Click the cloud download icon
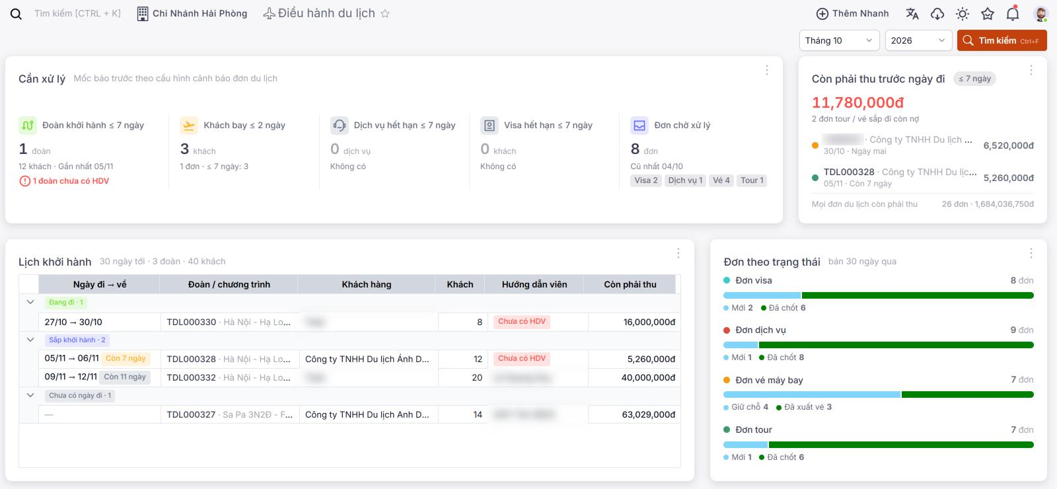This screenshot has height=489, width=1057. tap(937, 14)
